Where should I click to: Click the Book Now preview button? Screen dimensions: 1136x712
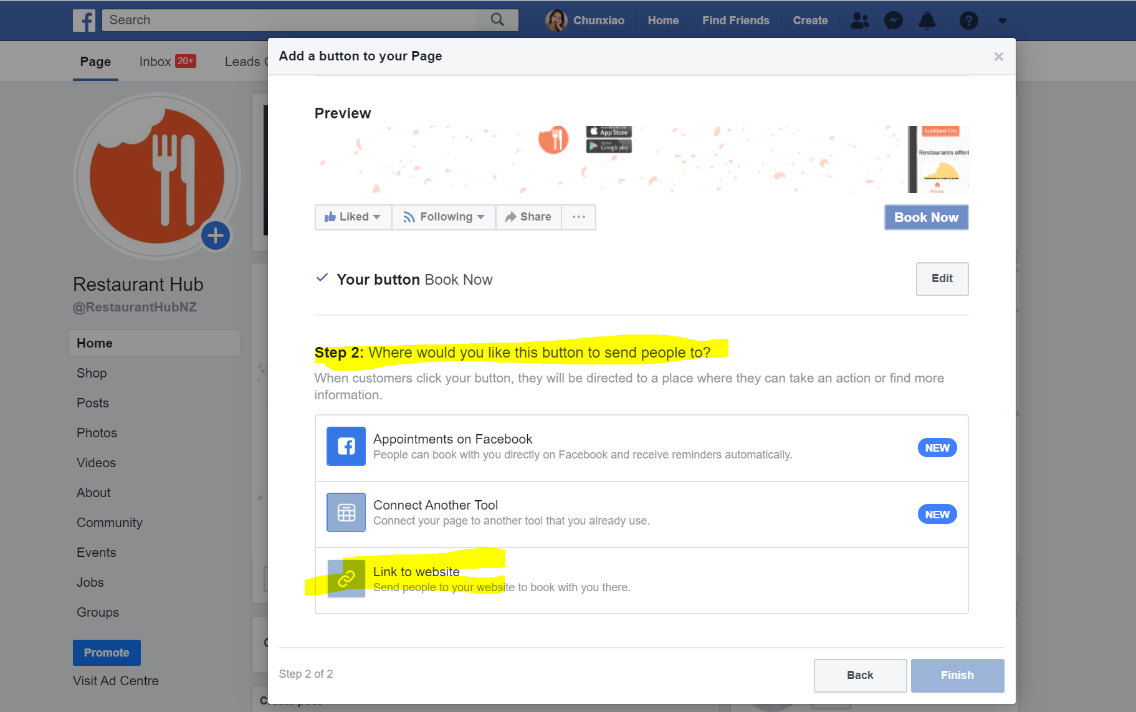tap(927, 217)
